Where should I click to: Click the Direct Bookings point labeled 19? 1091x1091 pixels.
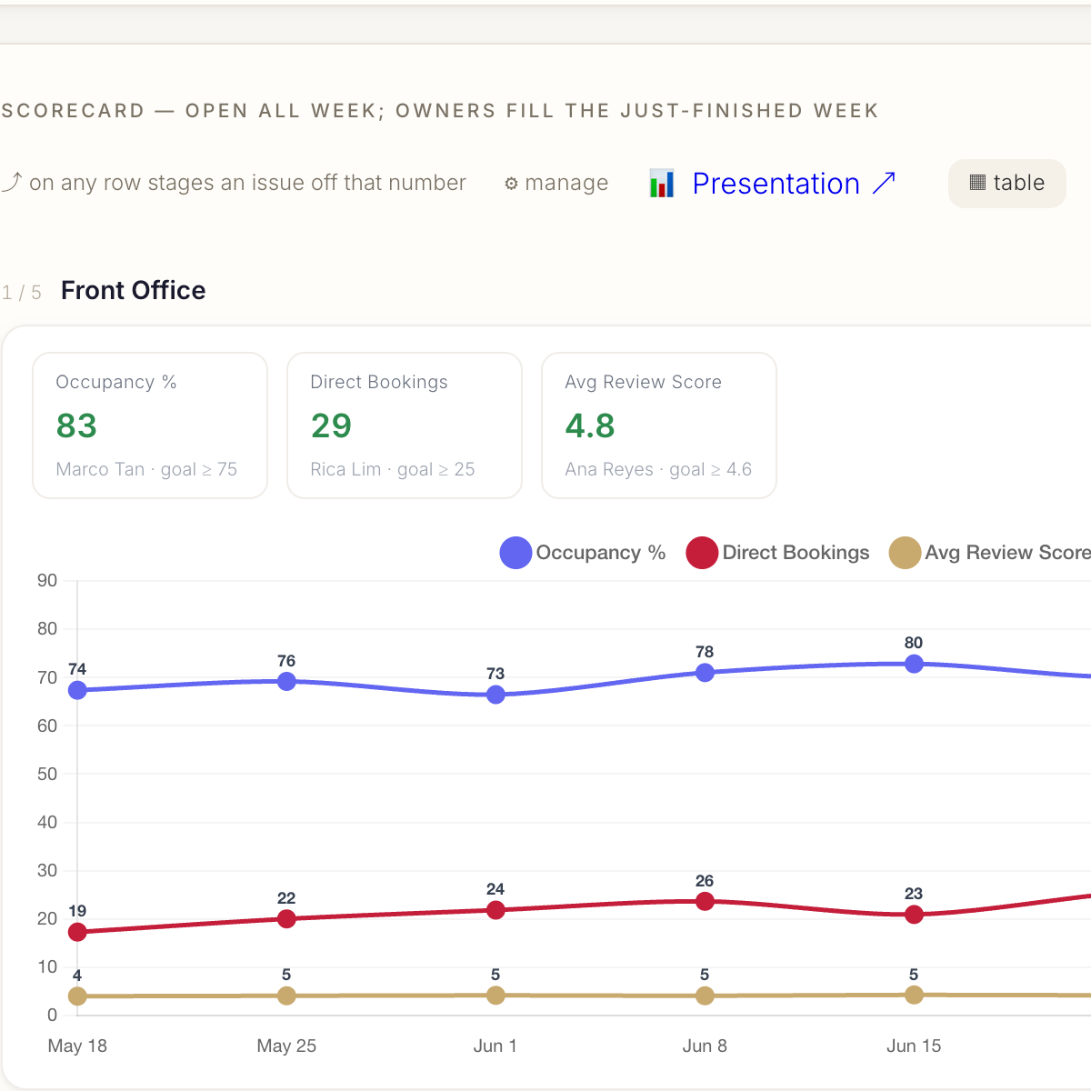click(x=77, y=932)
